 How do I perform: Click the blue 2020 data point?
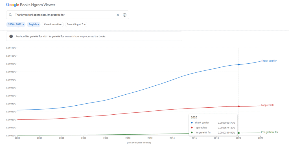[x=239, y=65]
